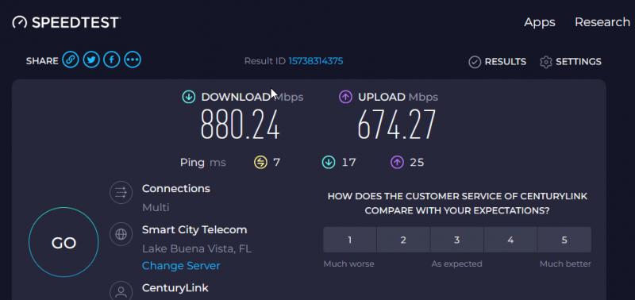Share result on Twitter
Viewport: 635px width, 300px height.
pos(91,60)
